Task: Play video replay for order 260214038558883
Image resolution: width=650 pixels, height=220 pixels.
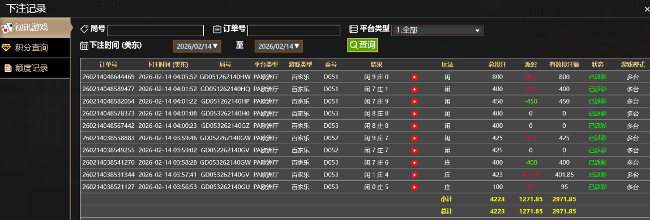Action: [414, 138]
